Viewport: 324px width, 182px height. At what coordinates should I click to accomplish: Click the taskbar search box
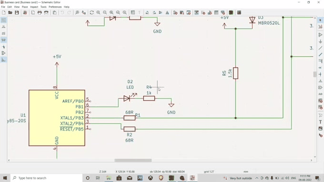click(x=46, y=178)
